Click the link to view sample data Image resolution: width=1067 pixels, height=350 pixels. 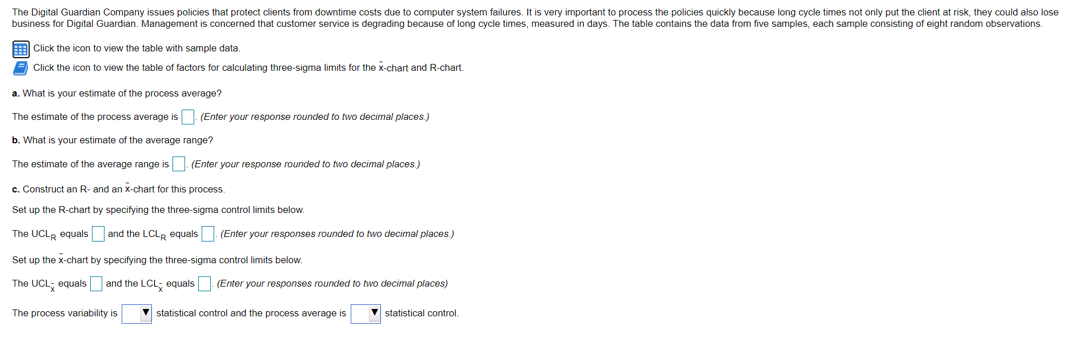tap(137, 48)
